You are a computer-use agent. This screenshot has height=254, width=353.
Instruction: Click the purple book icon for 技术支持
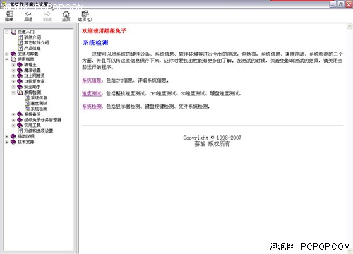13,142
